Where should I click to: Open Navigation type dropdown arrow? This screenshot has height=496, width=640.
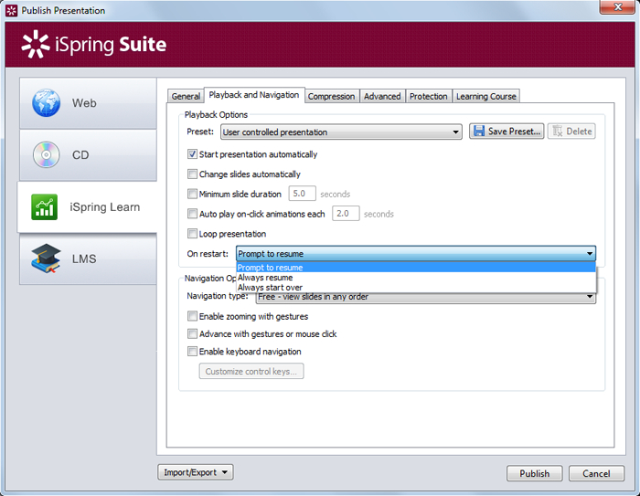pyautogui.click(x=590, y=297)
